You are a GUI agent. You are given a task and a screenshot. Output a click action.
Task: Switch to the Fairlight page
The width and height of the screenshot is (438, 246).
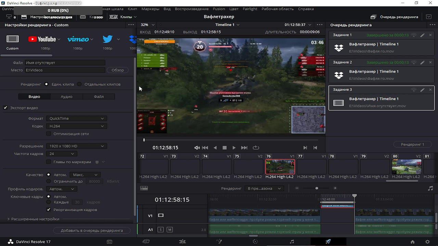(x=292, y=242)
